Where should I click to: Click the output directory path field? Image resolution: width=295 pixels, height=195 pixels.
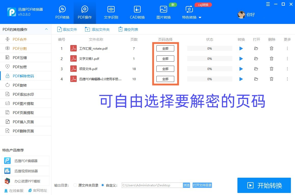click(x=152, y=185)
